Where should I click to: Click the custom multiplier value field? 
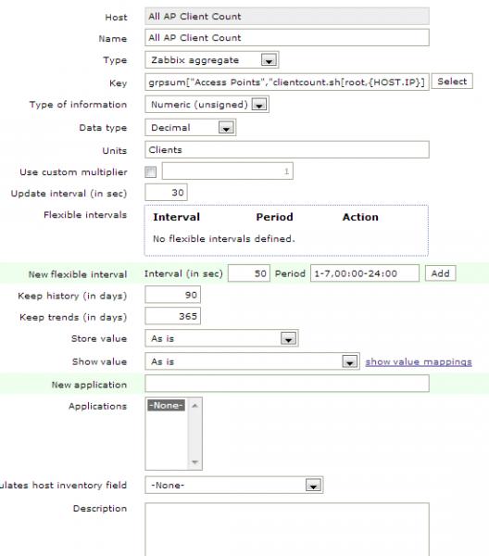tap(228, 171)
